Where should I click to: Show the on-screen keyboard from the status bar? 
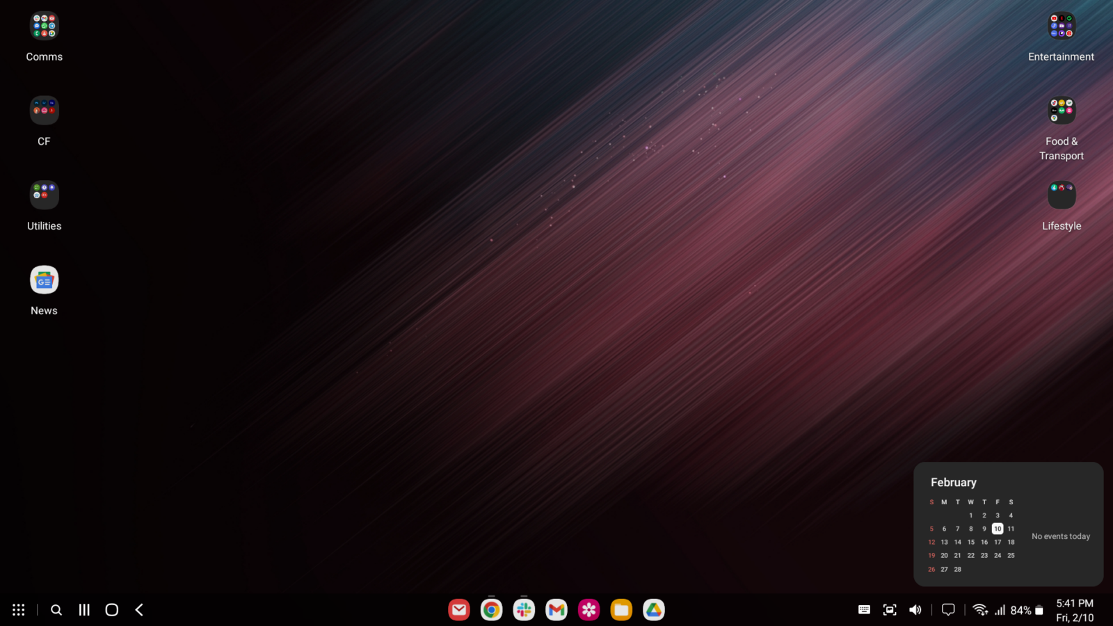point(864,610)
